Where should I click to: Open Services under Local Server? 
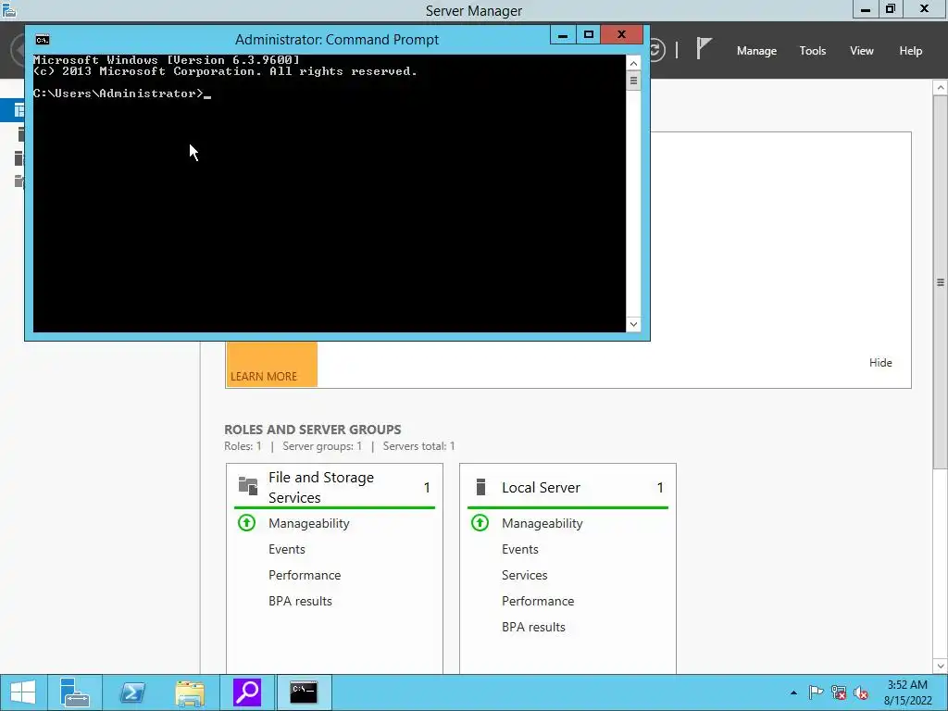click(x=524, y=576)
